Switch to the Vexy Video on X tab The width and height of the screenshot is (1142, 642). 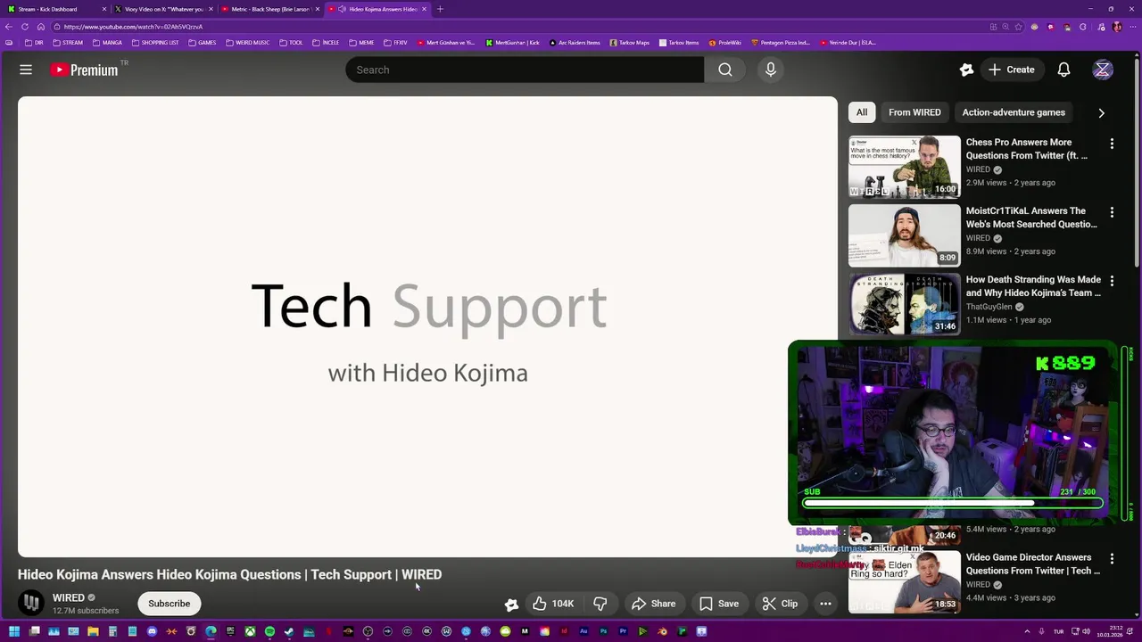(x=163, y=9)
